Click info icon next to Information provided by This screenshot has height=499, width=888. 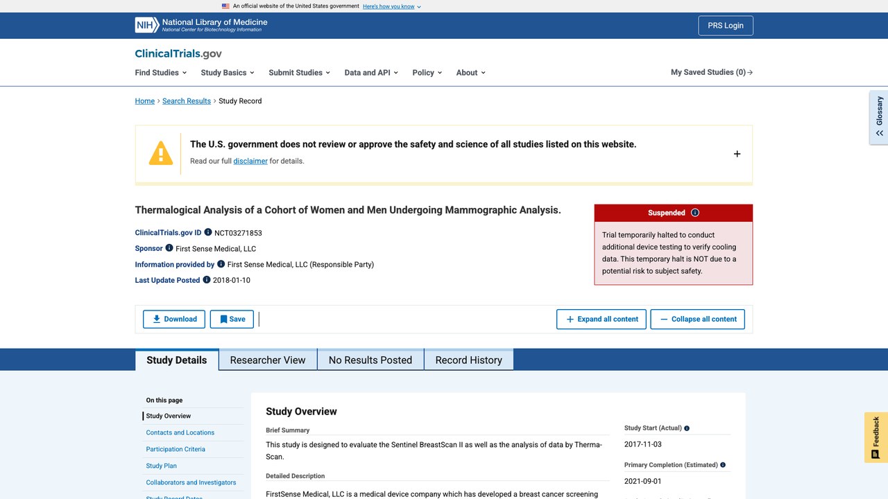coord(221,264)
